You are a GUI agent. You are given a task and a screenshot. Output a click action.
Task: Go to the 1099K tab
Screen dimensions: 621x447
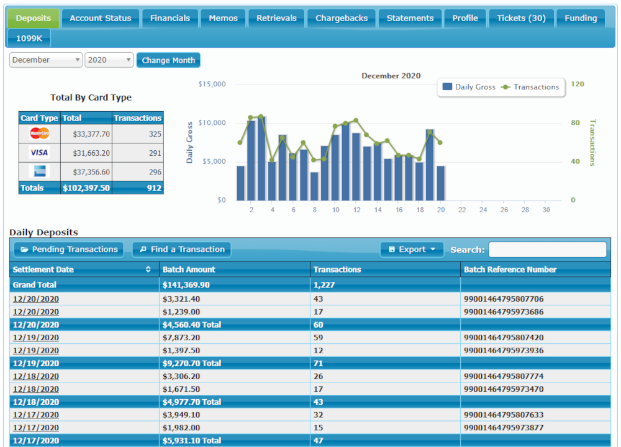[29, 38]
